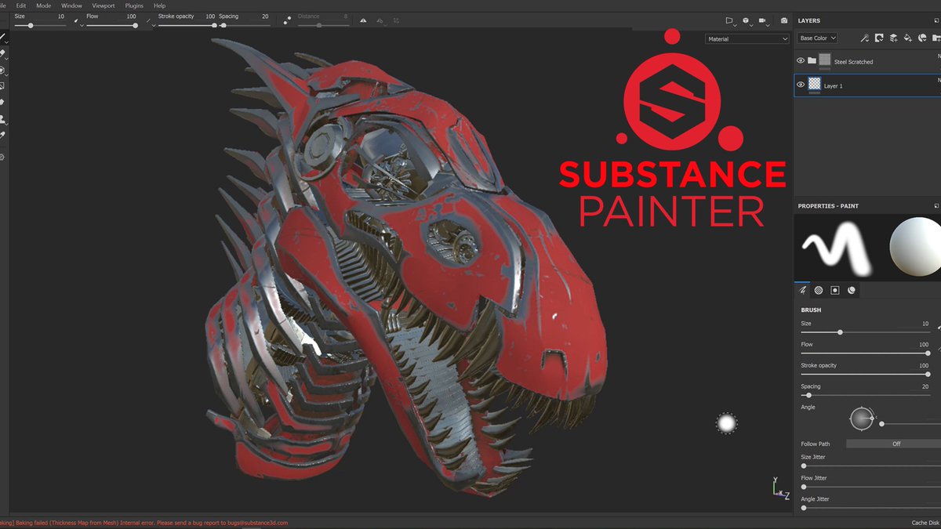Image resolution: width=941 pixels, height=529 pixels.
Task: Click the screenshot camera icon
Action: (x=783, y=20)
